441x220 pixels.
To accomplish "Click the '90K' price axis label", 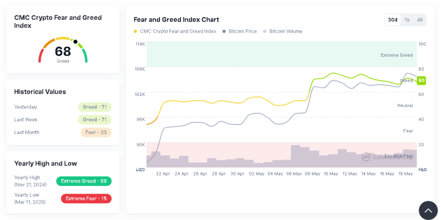I will (141, 144).
